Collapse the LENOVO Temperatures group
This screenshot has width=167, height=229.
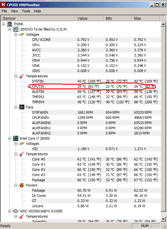[16, 76]
